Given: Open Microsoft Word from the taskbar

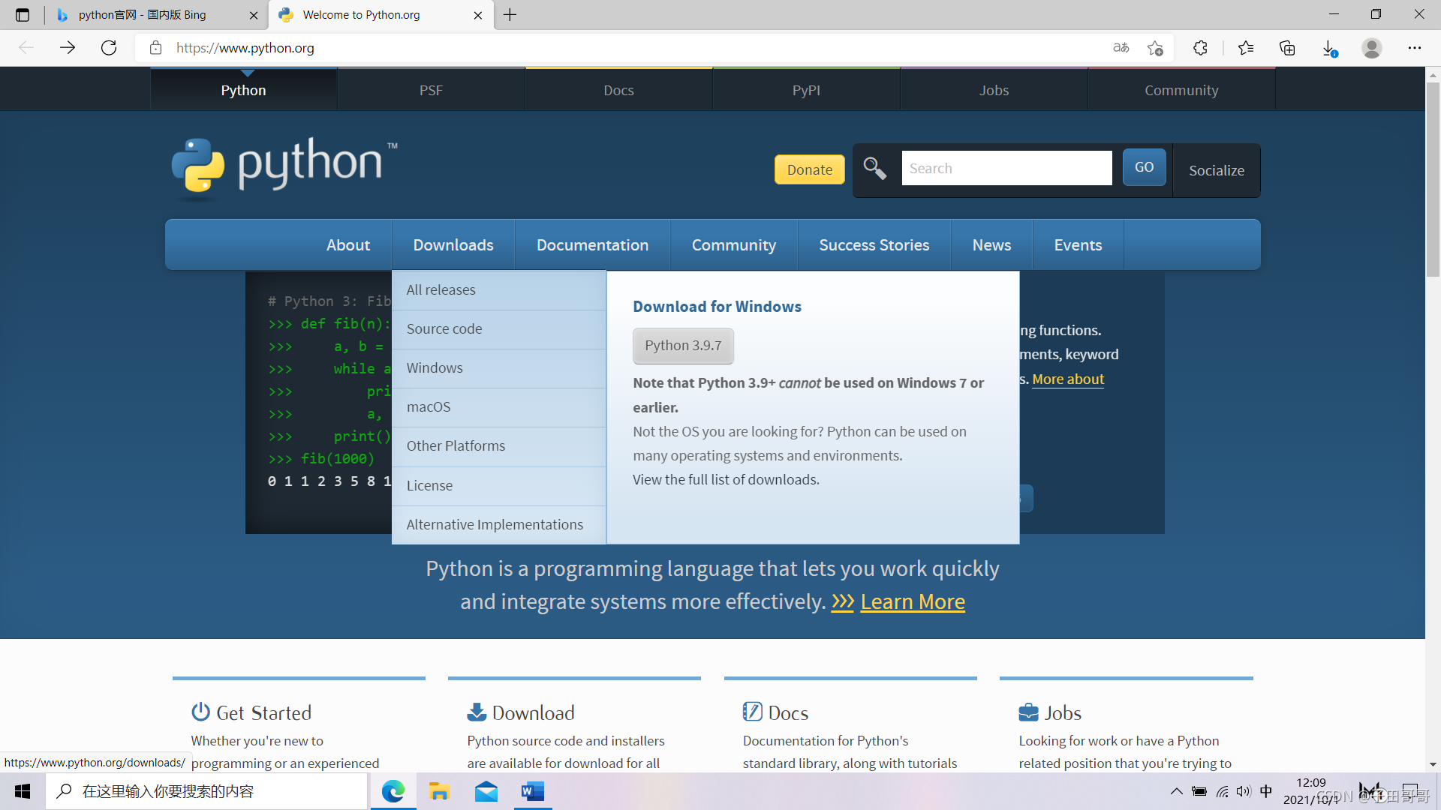Looking at the screenshot, I should pos(533,791).
